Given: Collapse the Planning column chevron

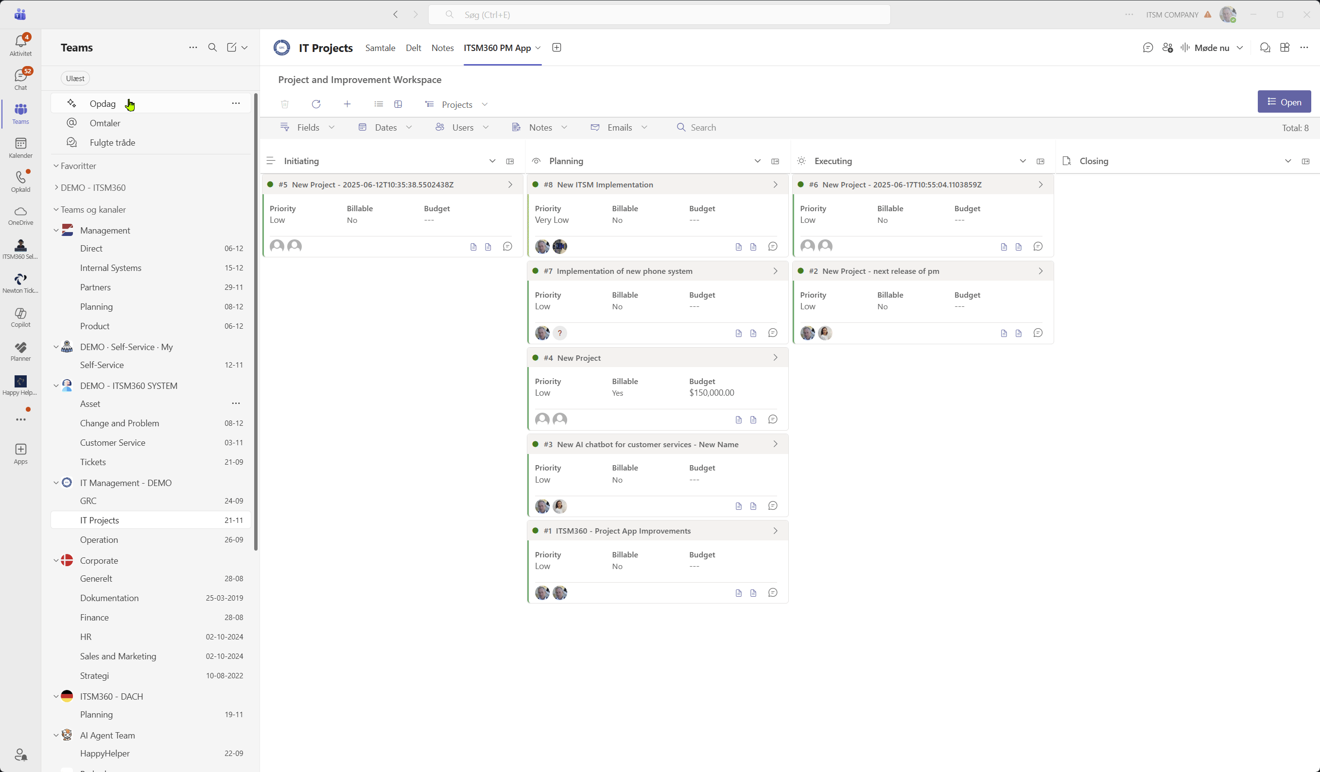Looking at the screenshot, I should (757, 161).
